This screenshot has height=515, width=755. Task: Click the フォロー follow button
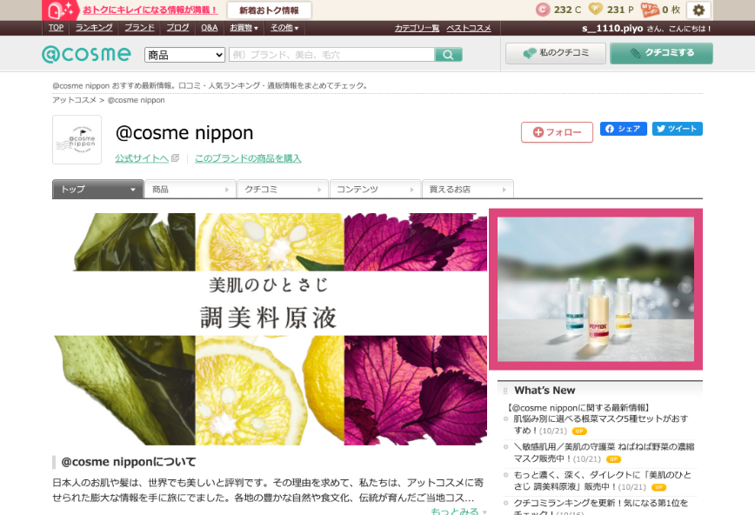click(x=556, y=133)
